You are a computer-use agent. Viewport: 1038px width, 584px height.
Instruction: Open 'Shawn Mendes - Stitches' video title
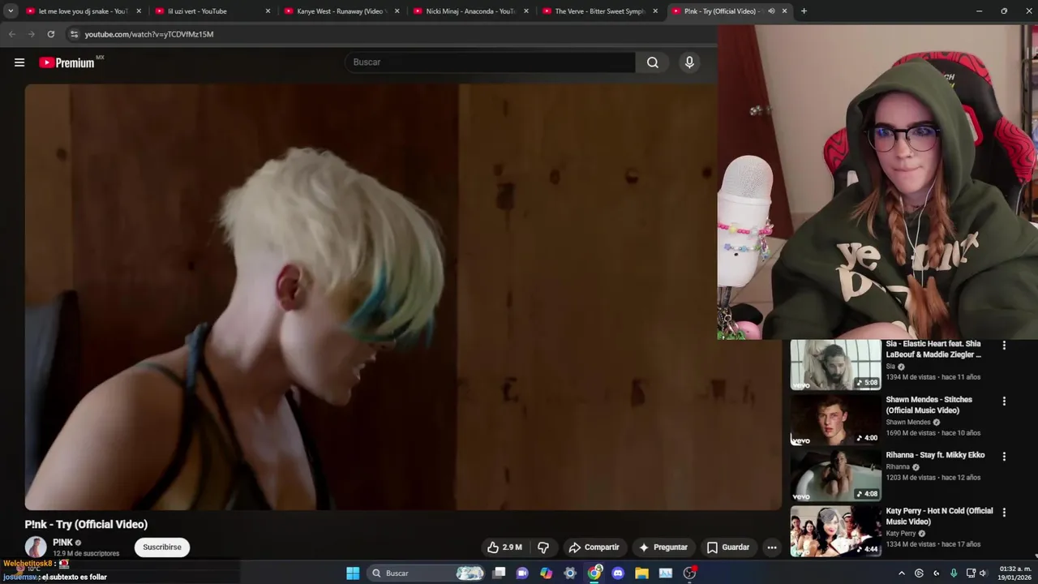929,405
